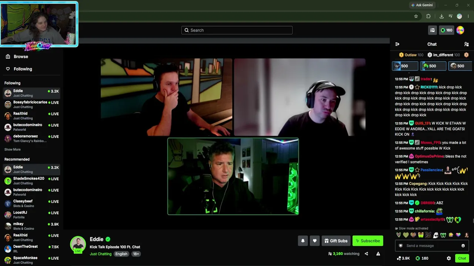Open ShadeSmokes420 in Recommended list
This screenshot has width=474, height=266.
pos(31,181)
